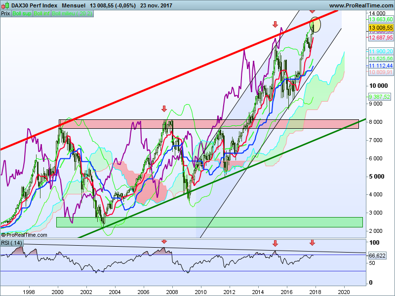This screenshot has width=395, height=296.
Task: Click the RSI 100 scale label
Action: pyautogui.click(x=374, y=242)
